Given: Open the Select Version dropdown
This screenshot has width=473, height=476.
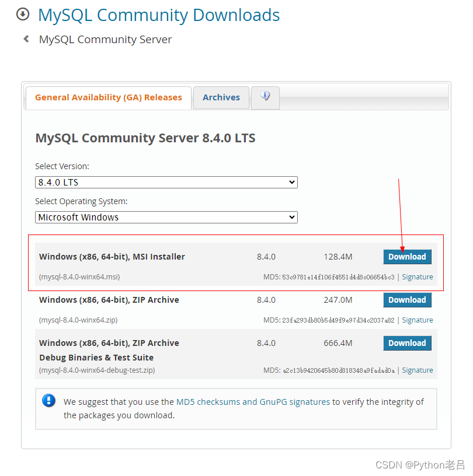Looking at the screenshot, I should [x=166, y=183].
